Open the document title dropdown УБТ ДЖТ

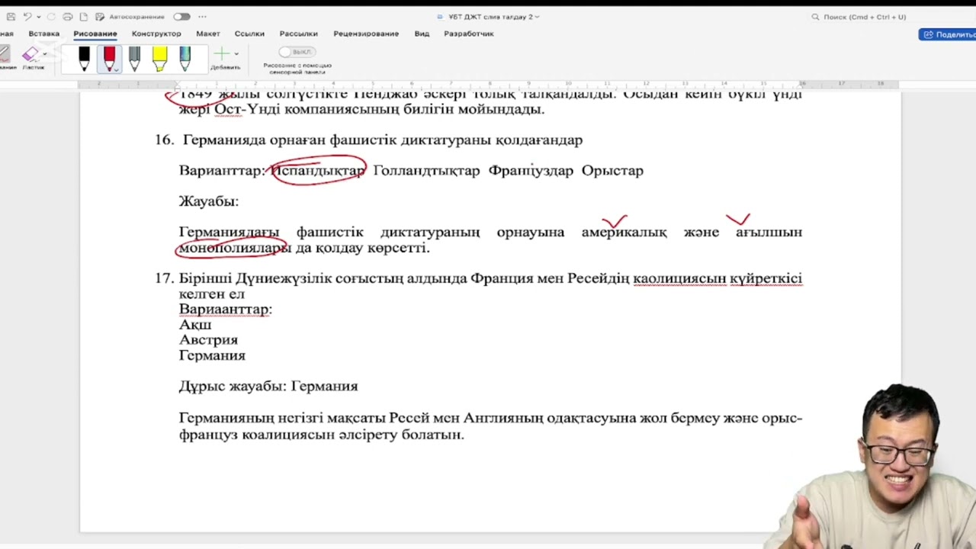pyautogui.click(x=493, y=17)
